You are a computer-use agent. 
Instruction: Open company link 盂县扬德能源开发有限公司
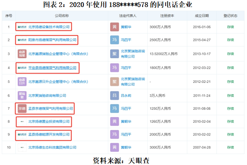tap(49, 134)
